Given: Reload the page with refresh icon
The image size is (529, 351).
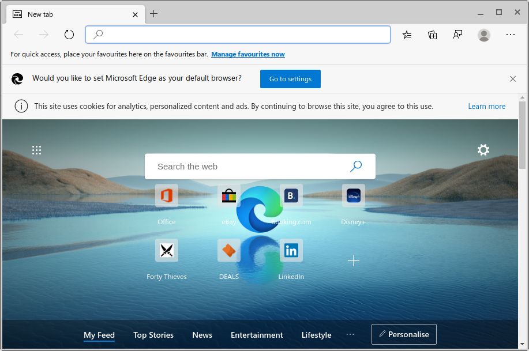Looking at the screenshot, I should point(69,35).
